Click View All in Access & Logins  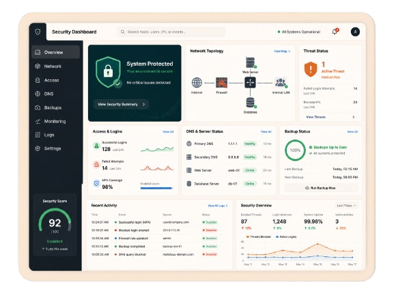pos(168,131)
